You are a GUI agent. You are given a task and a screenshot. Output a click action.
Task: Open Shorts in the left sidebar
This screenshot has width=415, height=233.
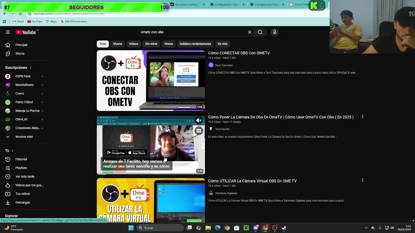tap(25, 53)
